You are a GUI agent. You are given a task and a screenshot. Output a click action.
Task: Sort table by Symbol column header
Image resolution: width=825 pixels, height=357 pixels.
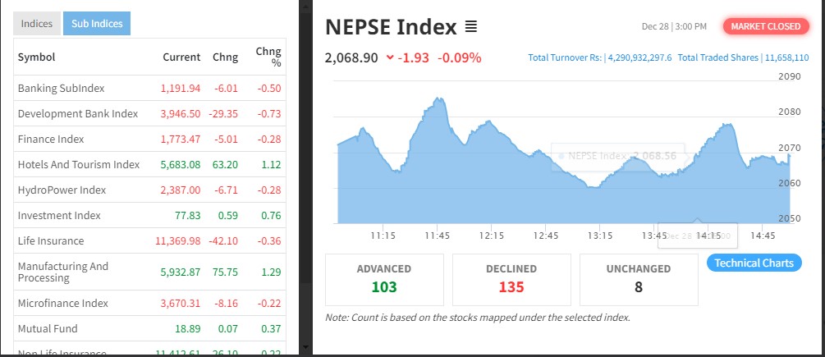click(x=37, y=57)
